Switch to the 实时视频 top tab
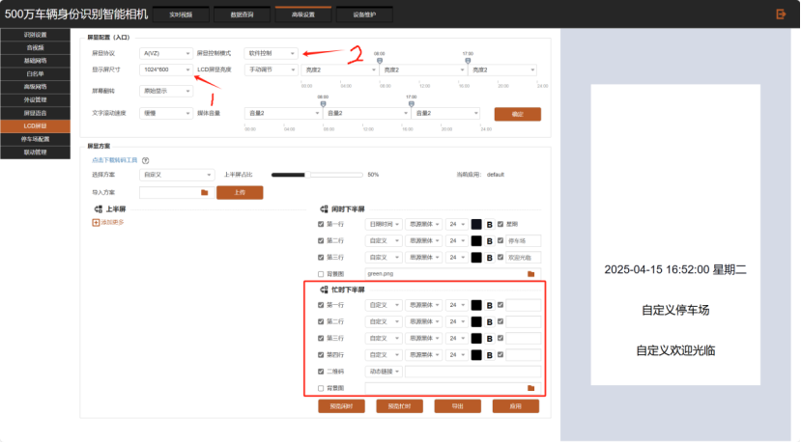The image size is (801, 443). pyautogui.click(x=181, y=14)
